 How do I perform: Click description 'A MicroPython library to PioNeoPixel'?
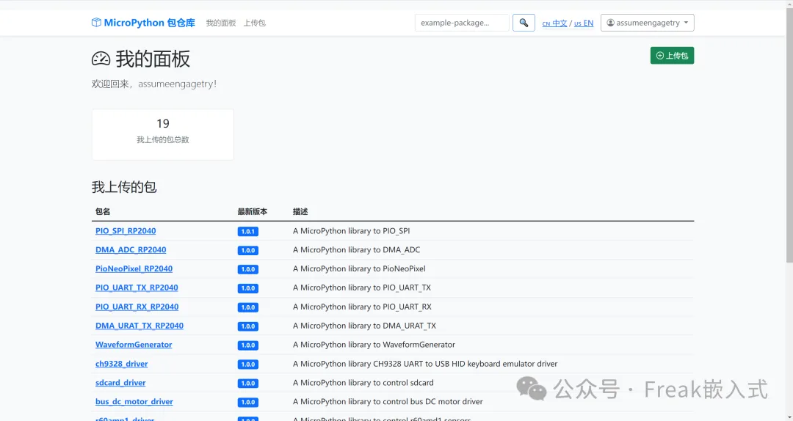point(359,269)
